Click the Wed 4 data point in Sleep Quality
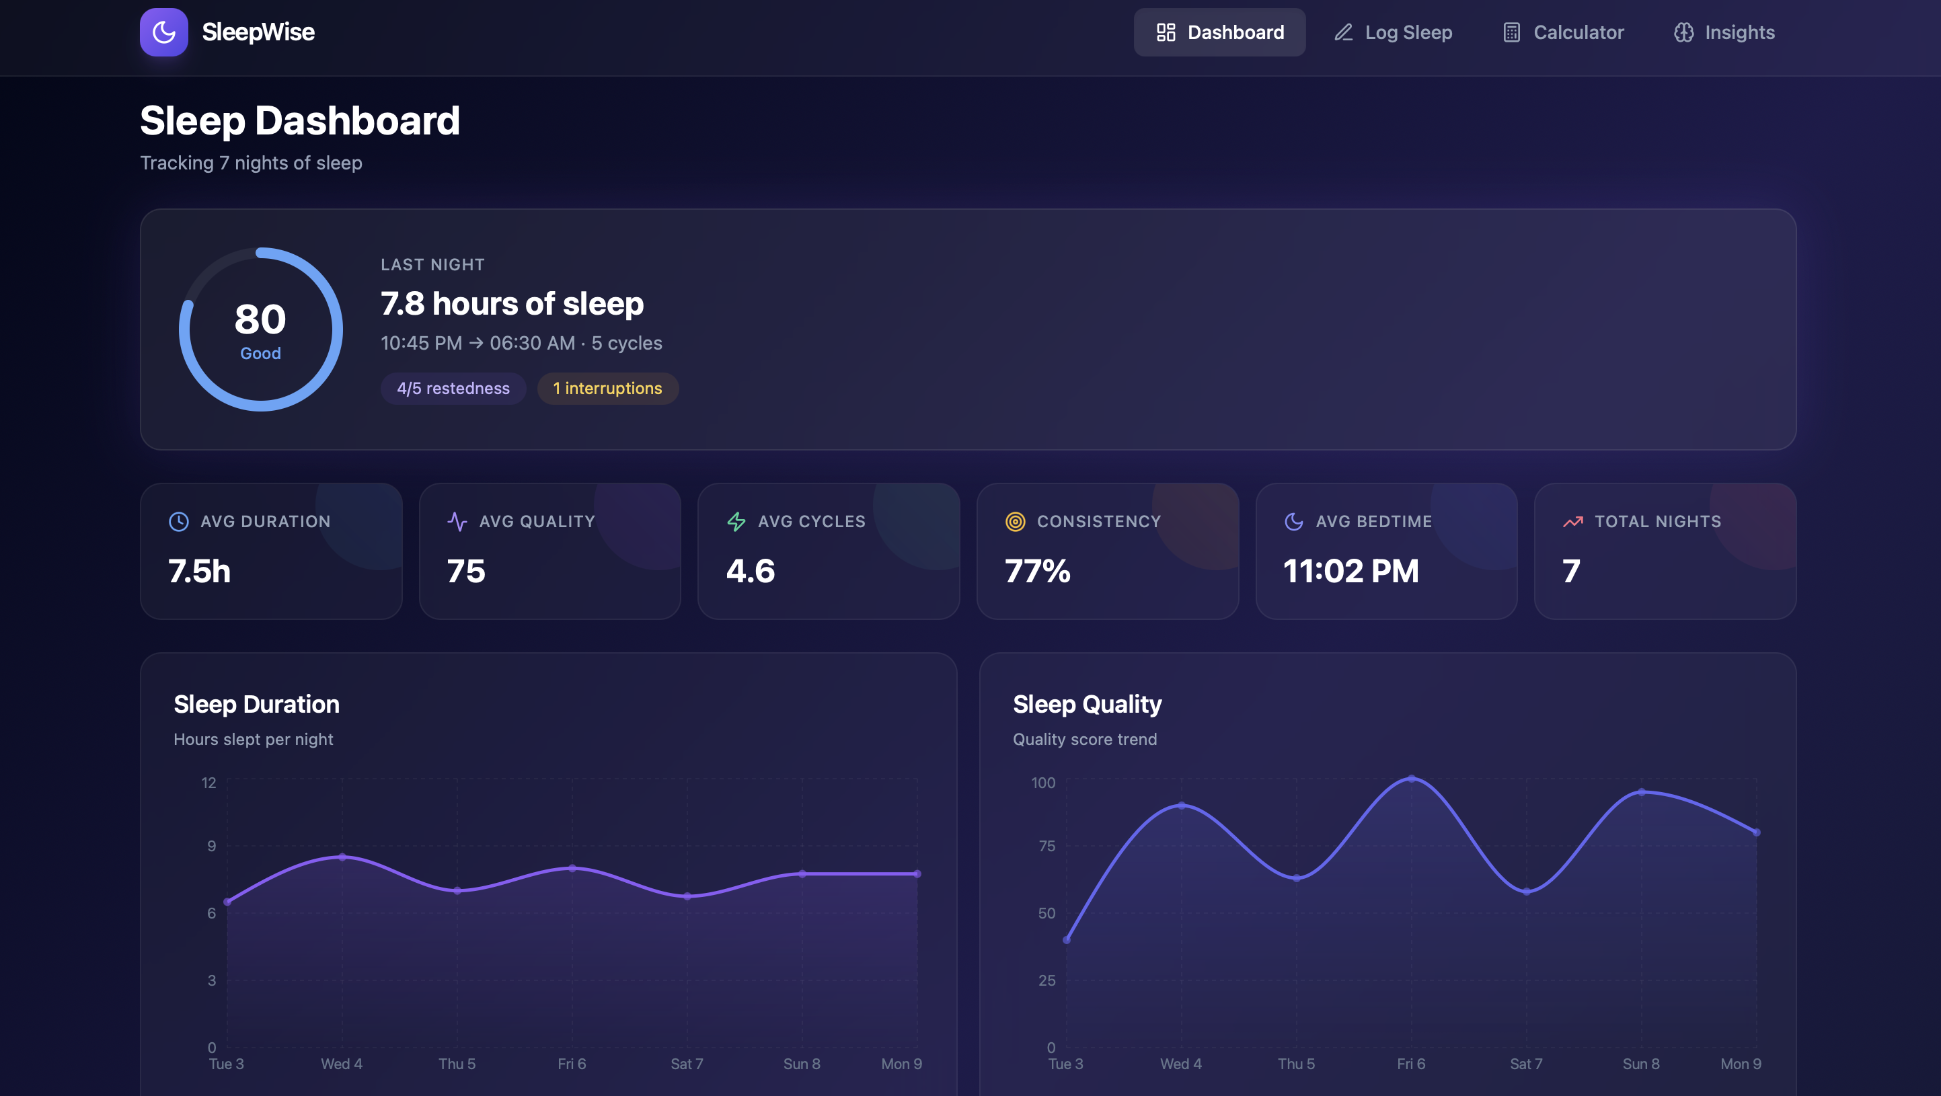The width and height of the screenshot is (1941, 1096). 1182,806
